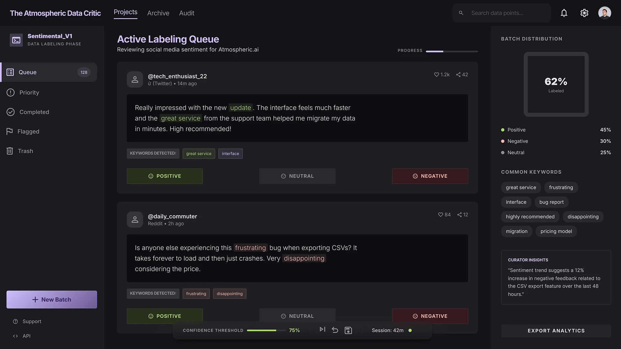Click the heart icon on tech_enthusiast_22 post
Image resolution: width=621 pixels, height=349 pixels.
436,75
